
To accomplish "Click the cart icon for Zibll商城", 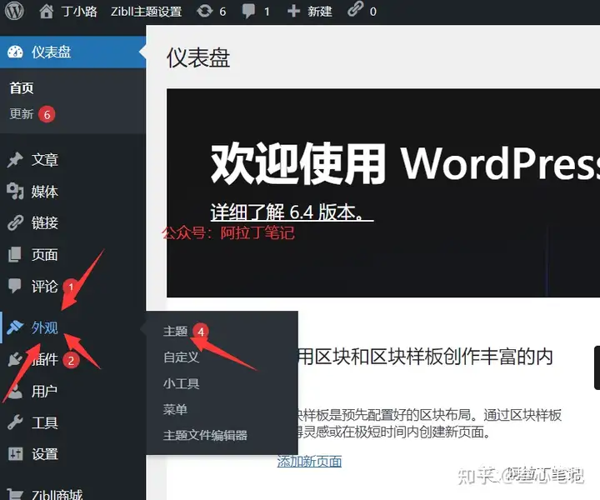I will click(15, 493).
